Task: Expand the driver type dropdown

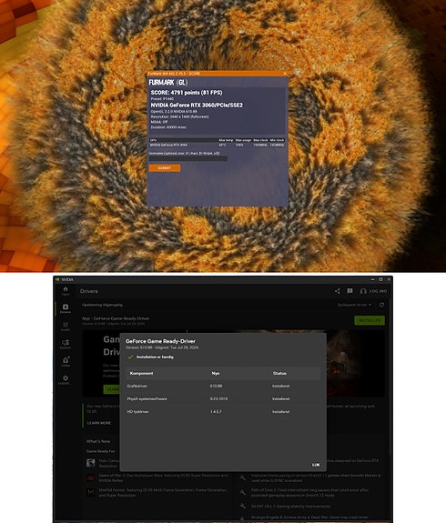Action: tap(354, 305)
